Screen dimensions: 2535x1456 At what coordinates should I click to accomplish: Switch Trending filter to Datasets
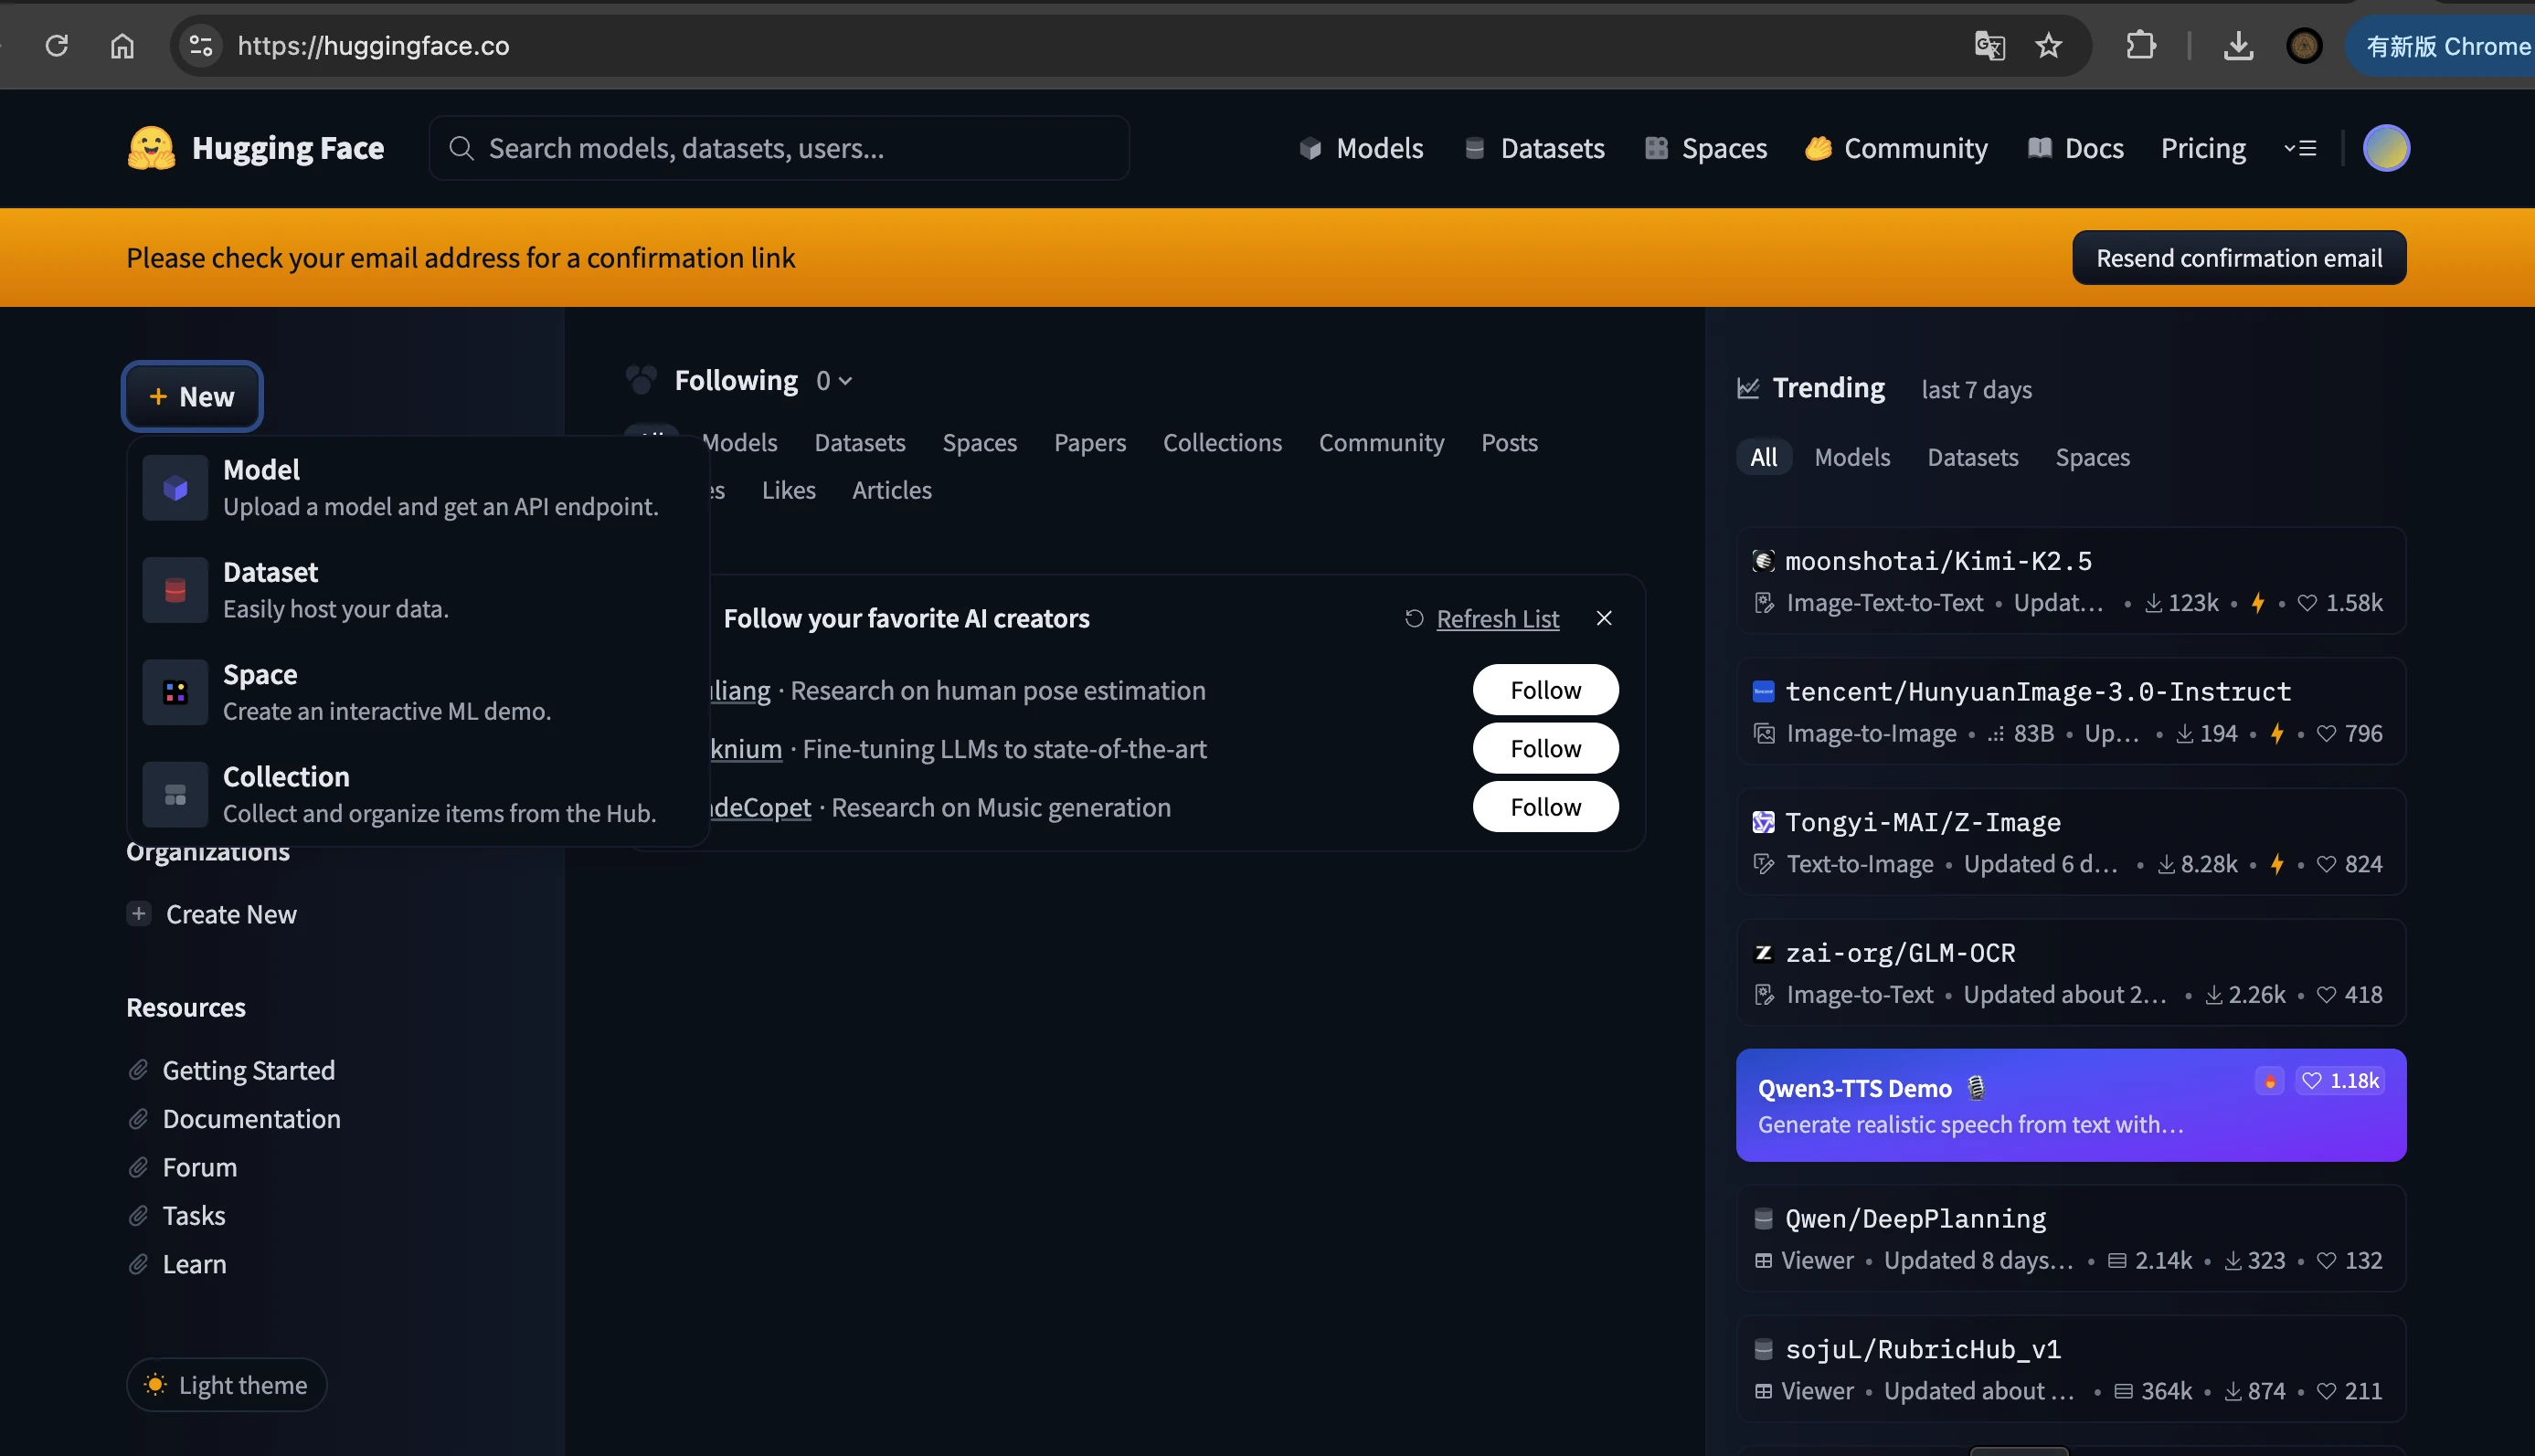point(1972,458)
